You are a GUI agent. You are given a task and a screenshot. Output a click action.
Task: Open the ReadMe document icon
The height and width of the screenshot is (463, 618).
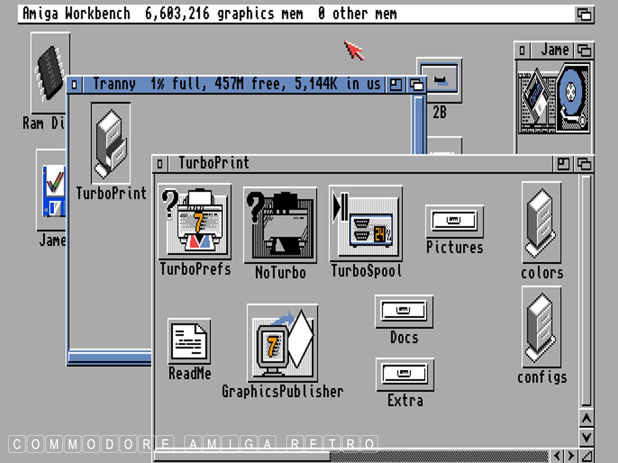pyautogui.click(x=189, y=342)
